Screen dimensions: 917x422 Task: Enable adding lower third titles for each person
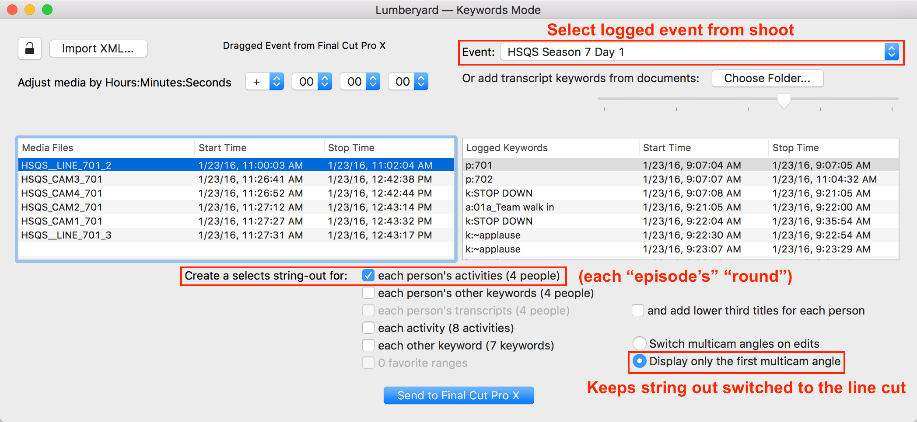point(638,311)
